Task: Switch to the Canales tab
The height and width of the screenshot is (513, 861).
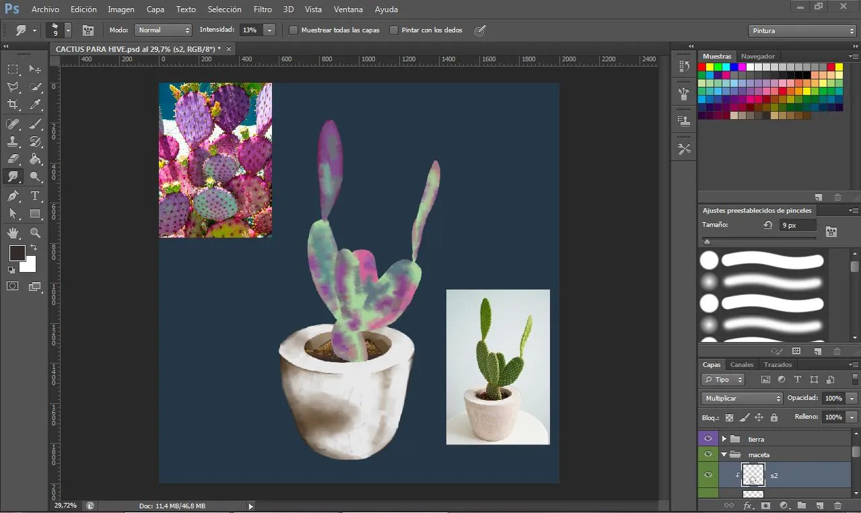Action: coord(742,364)
